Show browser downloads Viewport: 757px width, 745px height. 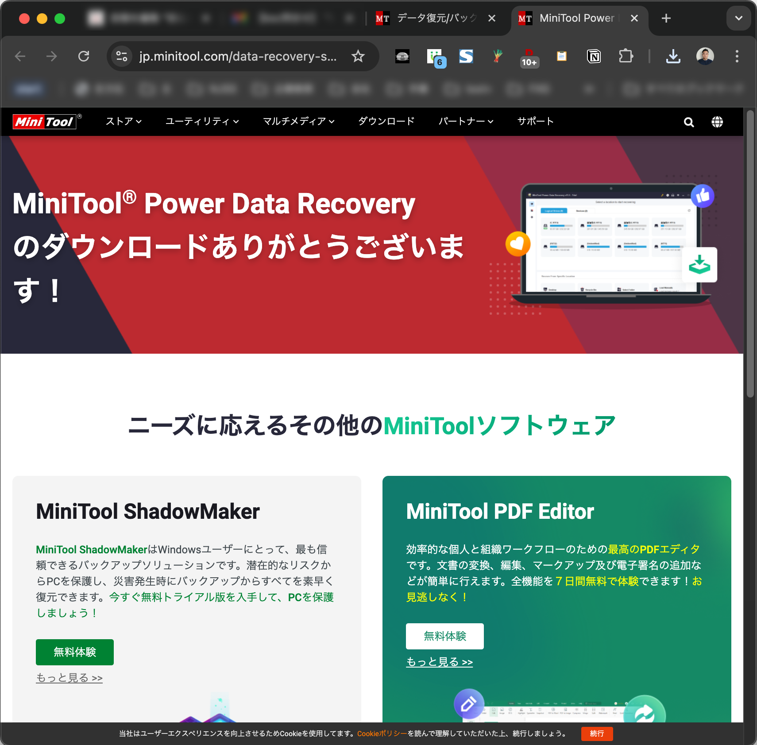point(673,56)
